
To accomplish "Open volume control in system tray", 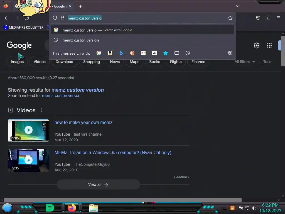I will [254, 208].
